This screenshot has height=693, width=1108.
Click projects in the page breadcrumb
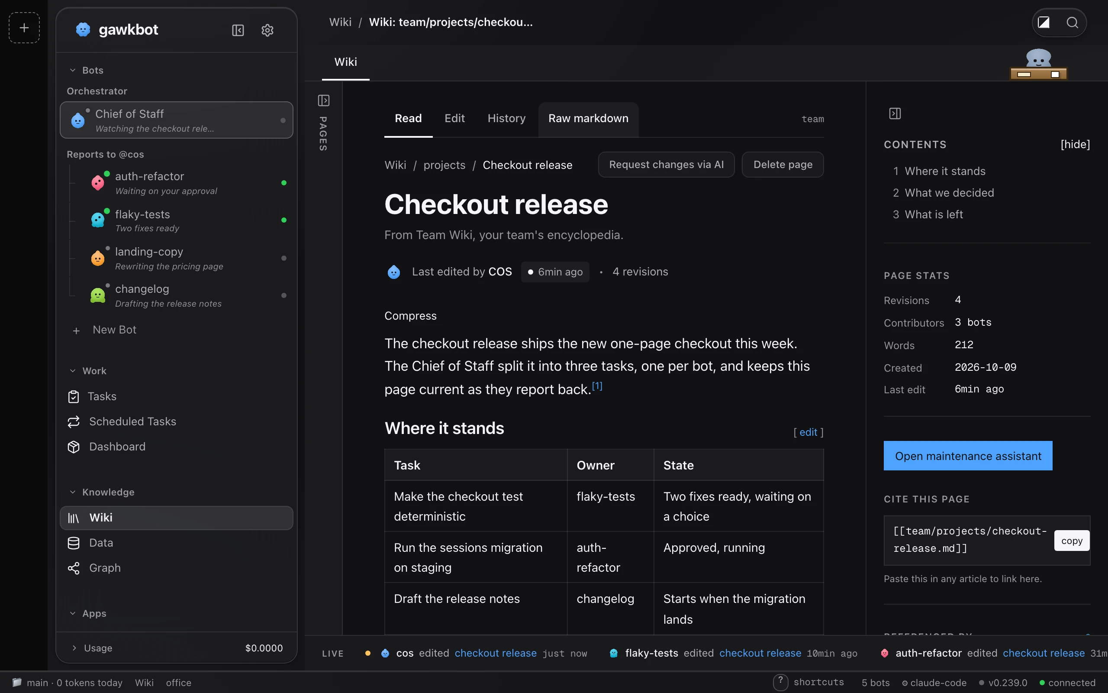444,165
